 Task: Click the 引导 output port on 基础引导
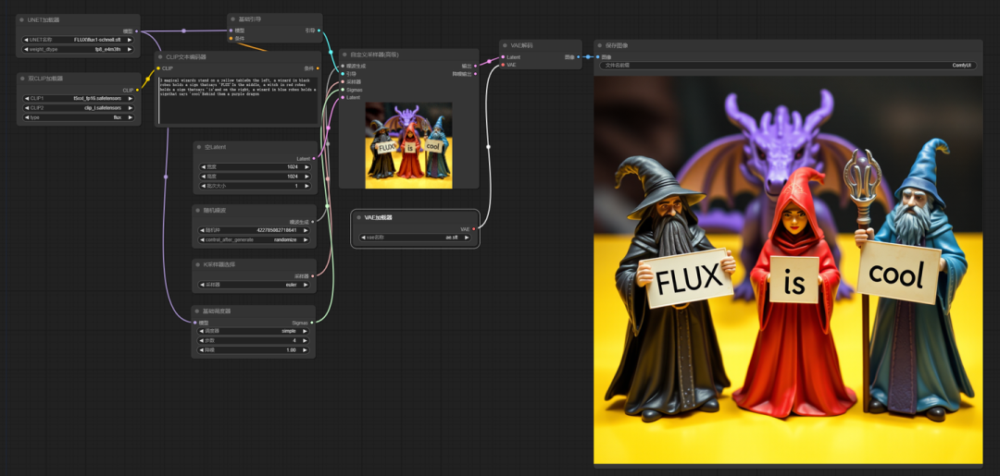[319, 31]
